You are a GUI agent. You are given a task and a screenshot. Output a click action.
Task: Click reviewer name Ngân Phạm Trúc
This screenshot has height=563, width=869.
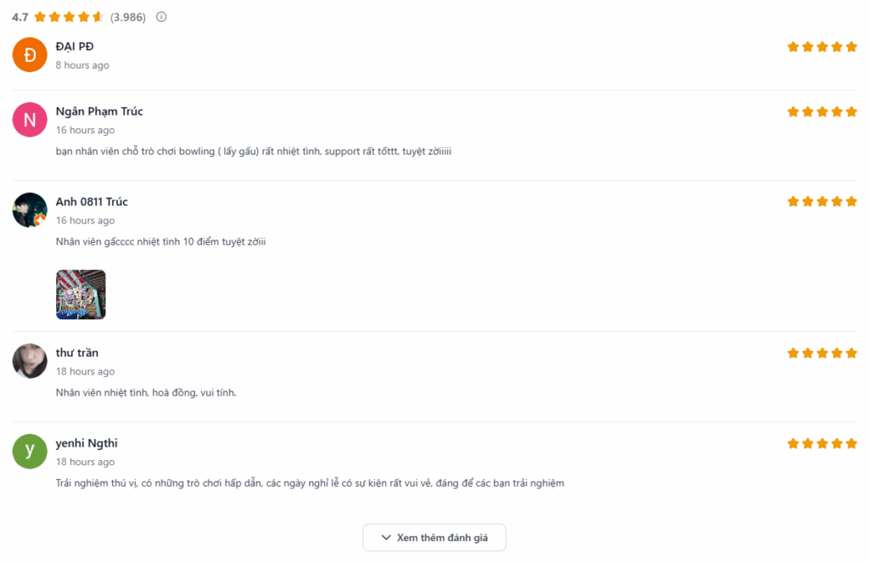(99, 111)
